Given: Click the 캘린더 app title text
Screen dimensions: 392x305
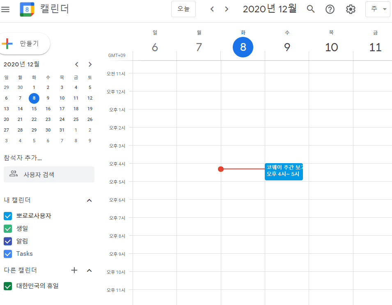Looking at the screenshot, I should coord(55,9).
